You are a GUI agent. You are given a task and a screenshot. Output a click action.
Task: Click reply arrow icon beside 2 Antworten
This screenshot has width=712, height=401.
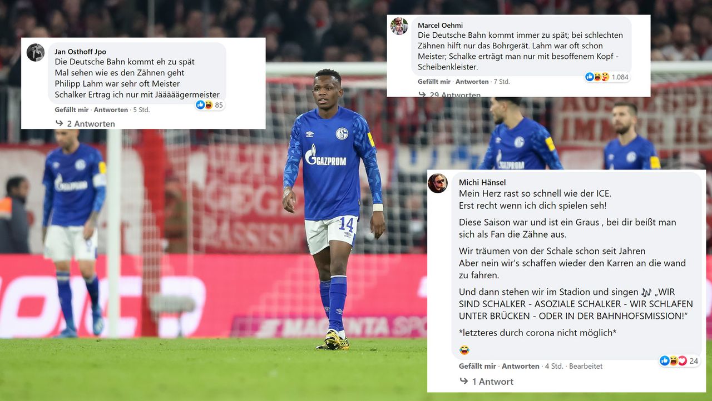59,123
